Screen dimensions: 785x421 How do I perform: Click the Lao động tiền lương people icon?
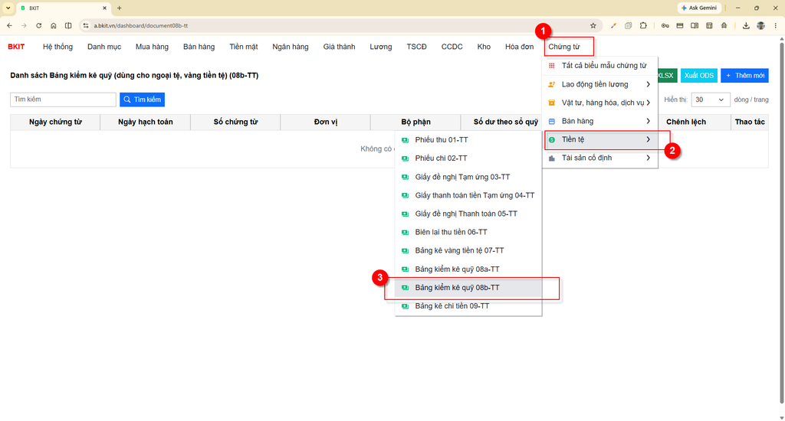click(552, 84)
